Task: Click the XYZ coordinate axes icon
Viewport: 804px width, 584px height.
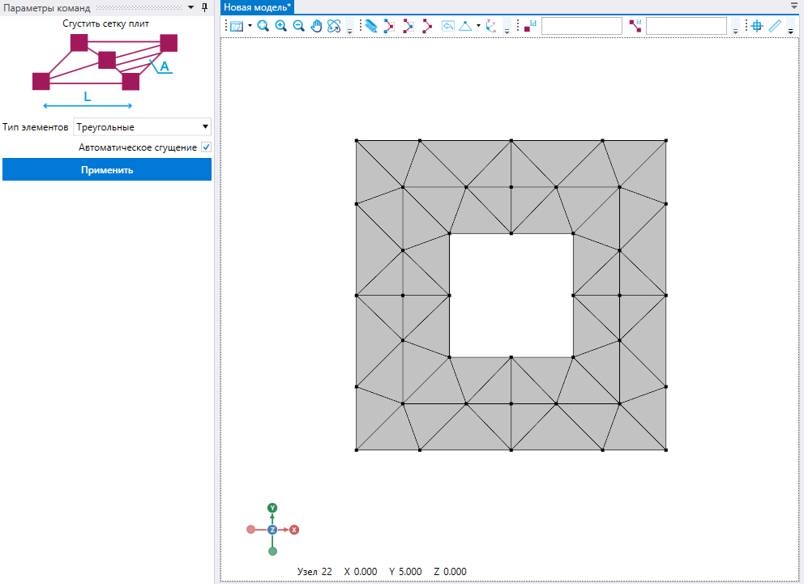Action: (x=491, y=26)
